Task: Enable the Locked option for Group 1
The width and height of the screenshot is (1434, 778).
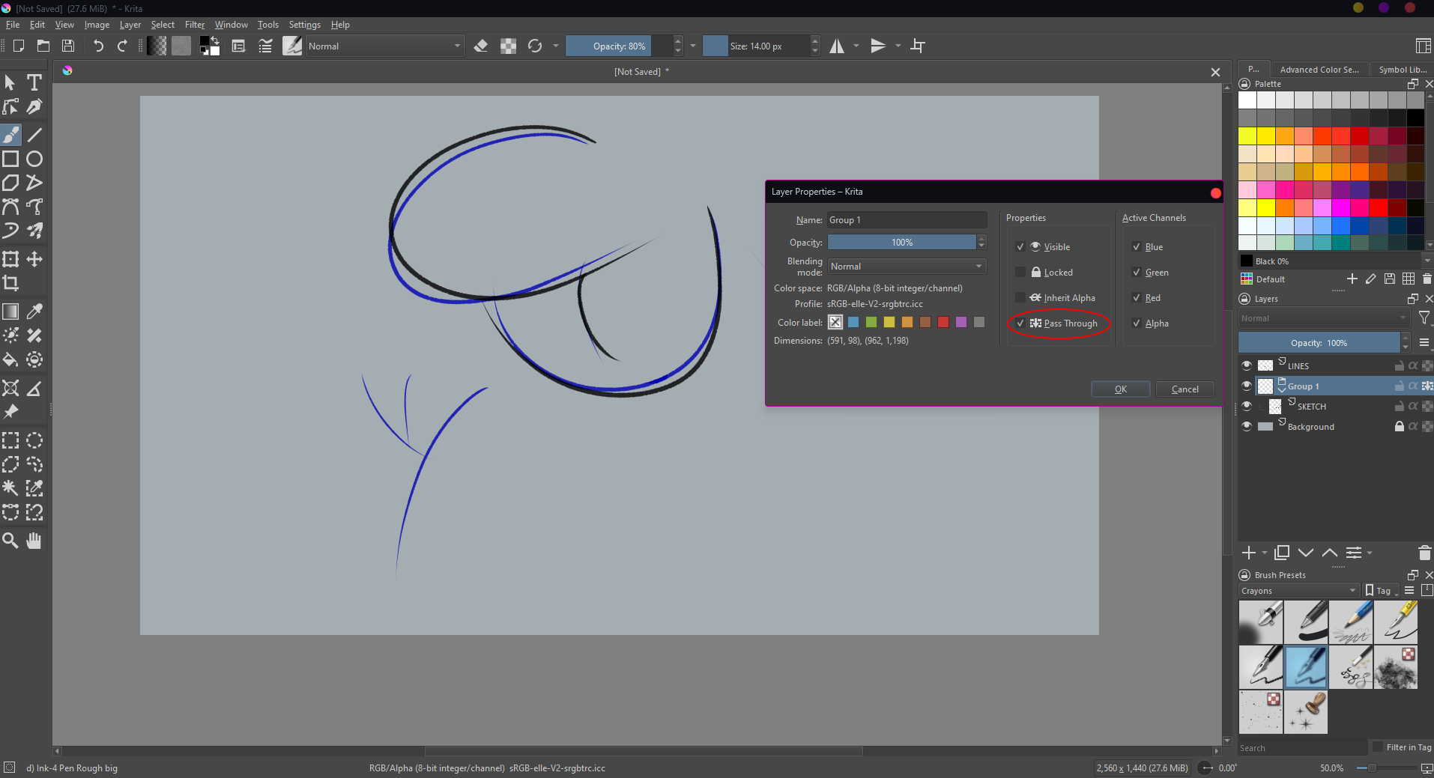Action: tap(1020, 272)
